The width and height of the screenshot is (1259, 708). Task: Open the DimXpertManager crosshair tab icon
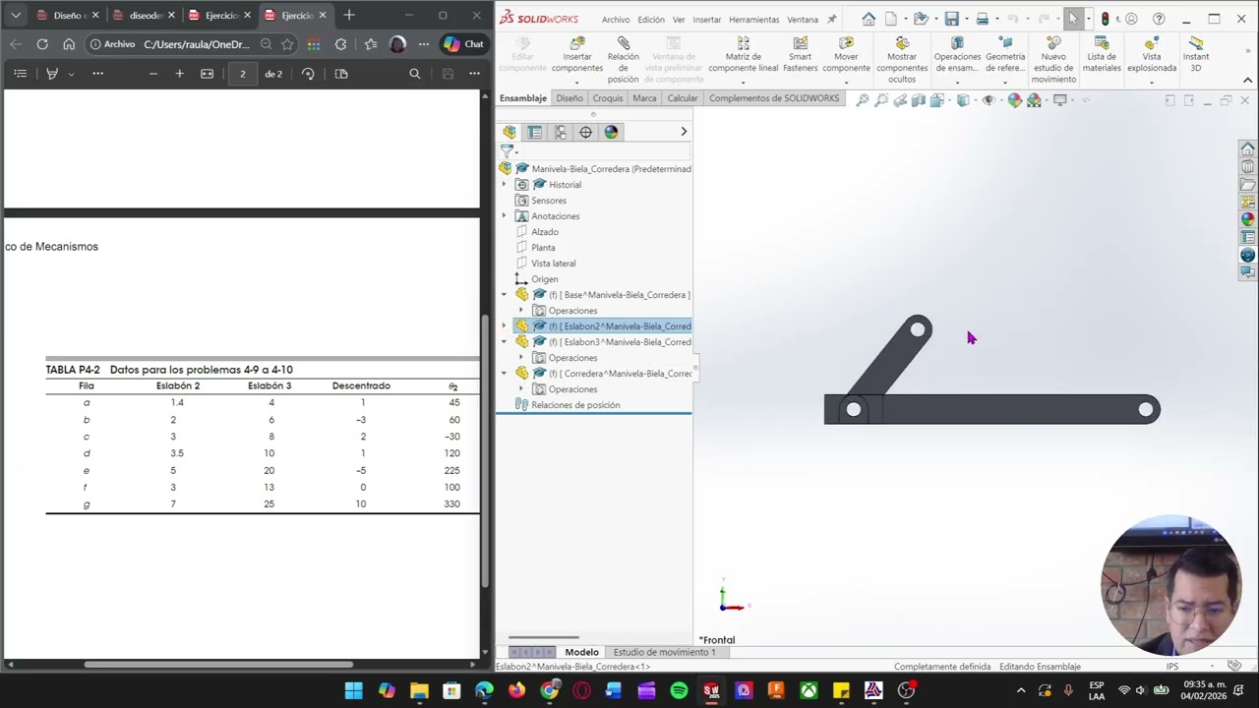pos(585,132)
